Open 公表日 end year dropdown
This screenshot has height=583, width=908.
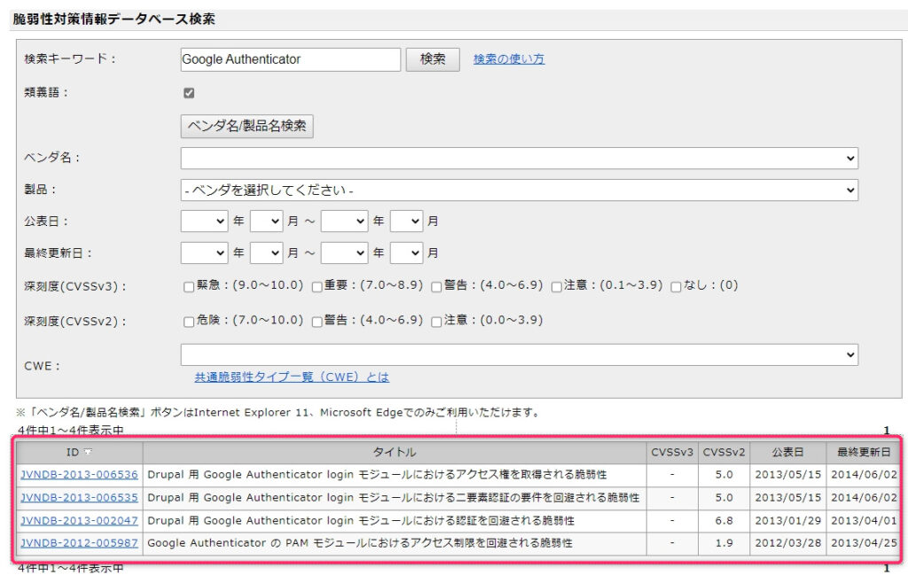click(344, 221)
